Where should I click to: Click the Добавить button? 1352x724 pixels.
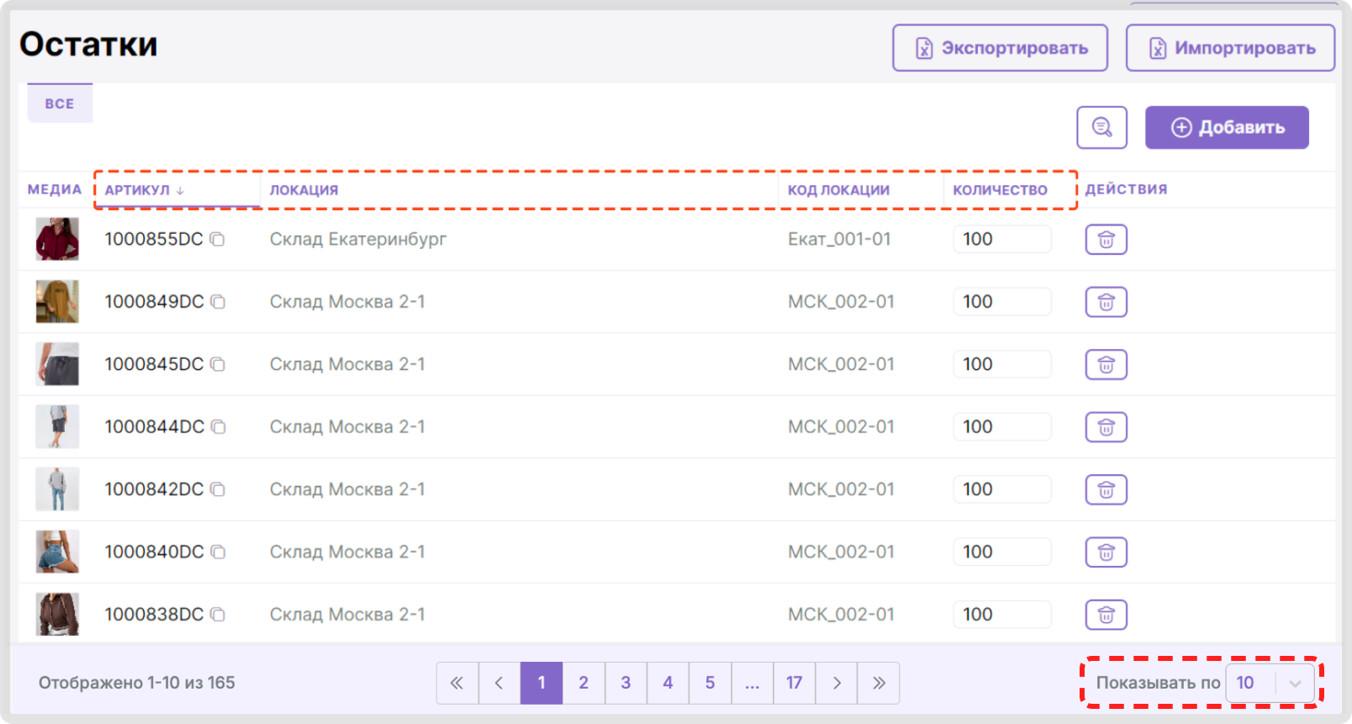pyautogui.click(x=1227, y=128)
